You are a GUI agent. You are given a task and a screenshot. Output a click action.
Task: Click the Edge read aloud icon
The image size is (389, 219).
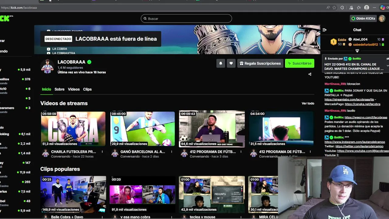tap(328, 8)
